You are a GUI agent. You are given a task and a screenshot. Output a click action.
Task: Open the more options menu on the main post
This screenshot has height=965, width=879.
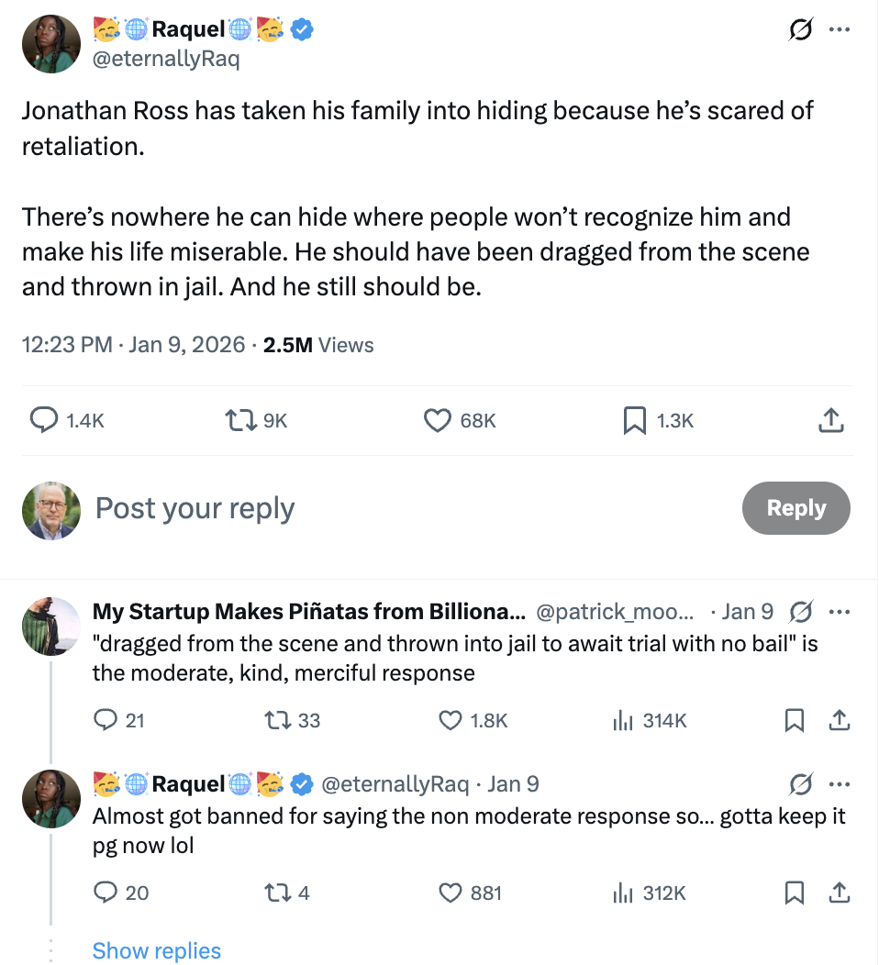840,28
